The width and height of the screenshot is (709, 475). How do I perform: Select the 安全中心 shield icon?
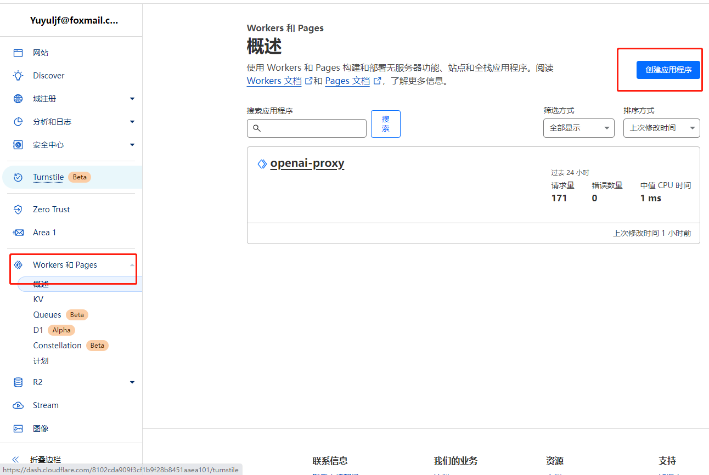click(18, 144)
